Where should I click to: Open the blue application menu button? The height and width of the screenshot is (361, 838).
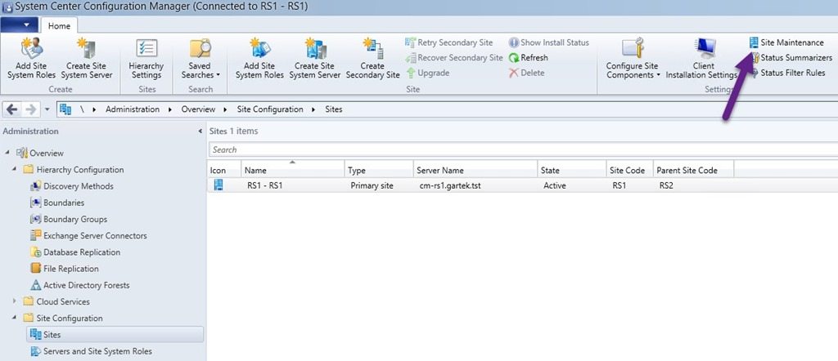pos(20,25)
